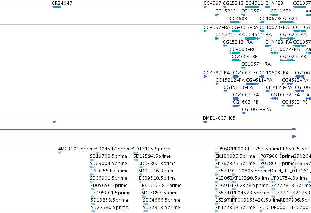Click protein 'CG10674-PA' label
This screenshot has width=311, height=213.
coord(257,109)
